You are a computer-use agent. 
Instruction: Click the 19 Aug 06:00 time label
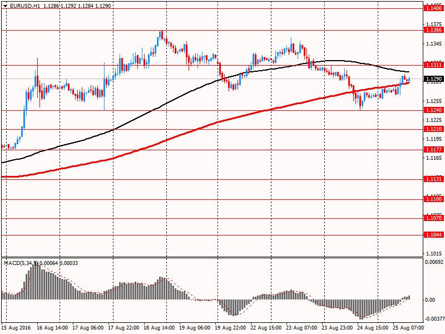[195, 328]
